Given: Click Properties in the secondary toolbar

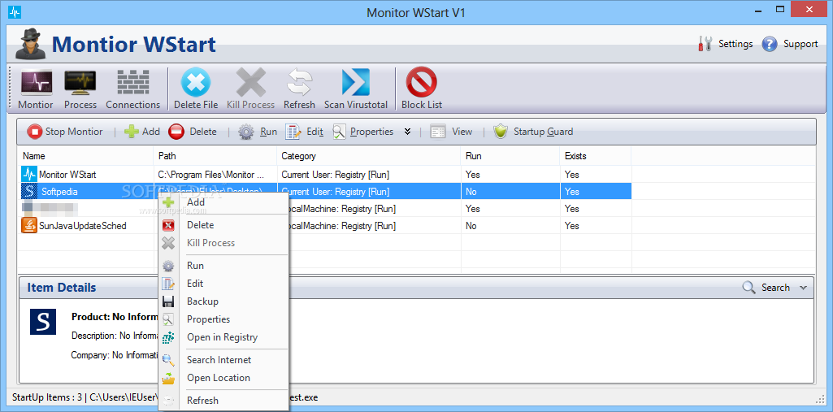Looking at the screenshot, I should pos(363,132).
